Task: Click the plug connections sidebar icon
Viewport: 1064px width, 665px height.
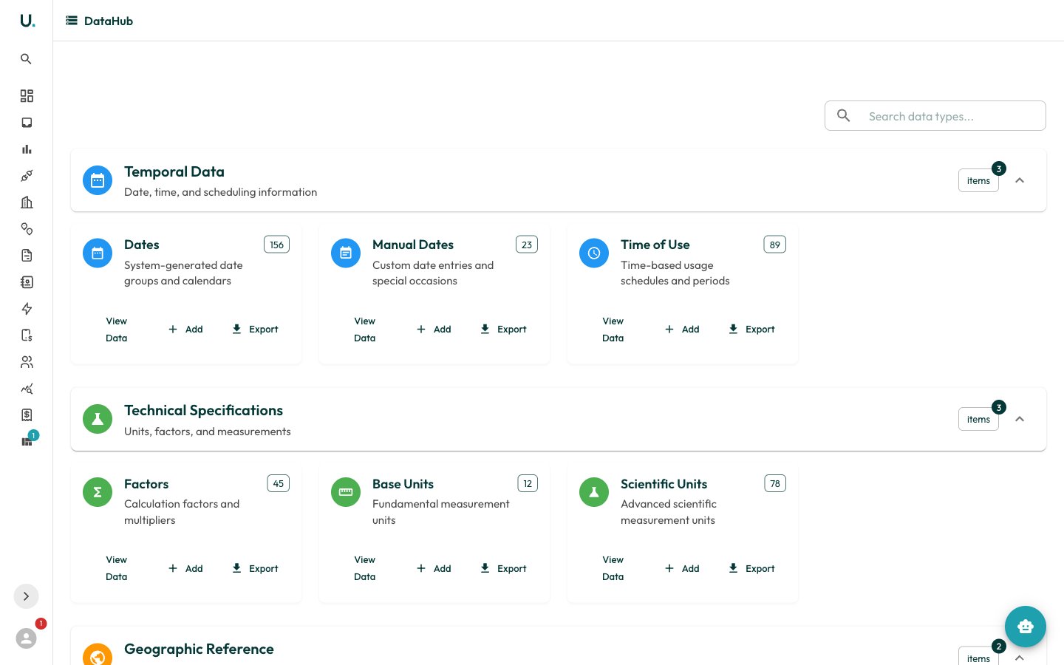Action: coord(27,176)
